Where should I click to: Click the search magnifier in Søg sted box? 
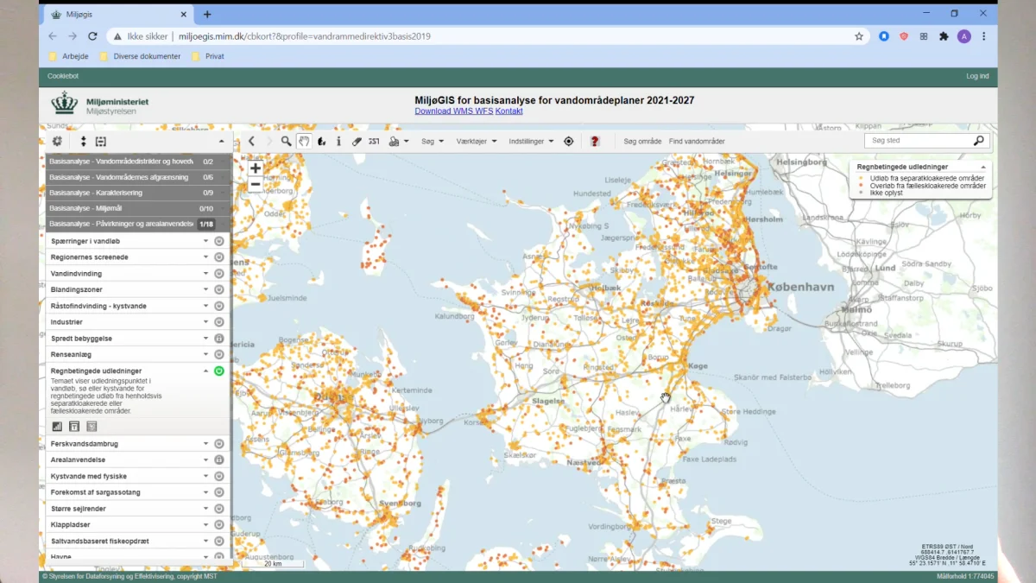(978, 141)
